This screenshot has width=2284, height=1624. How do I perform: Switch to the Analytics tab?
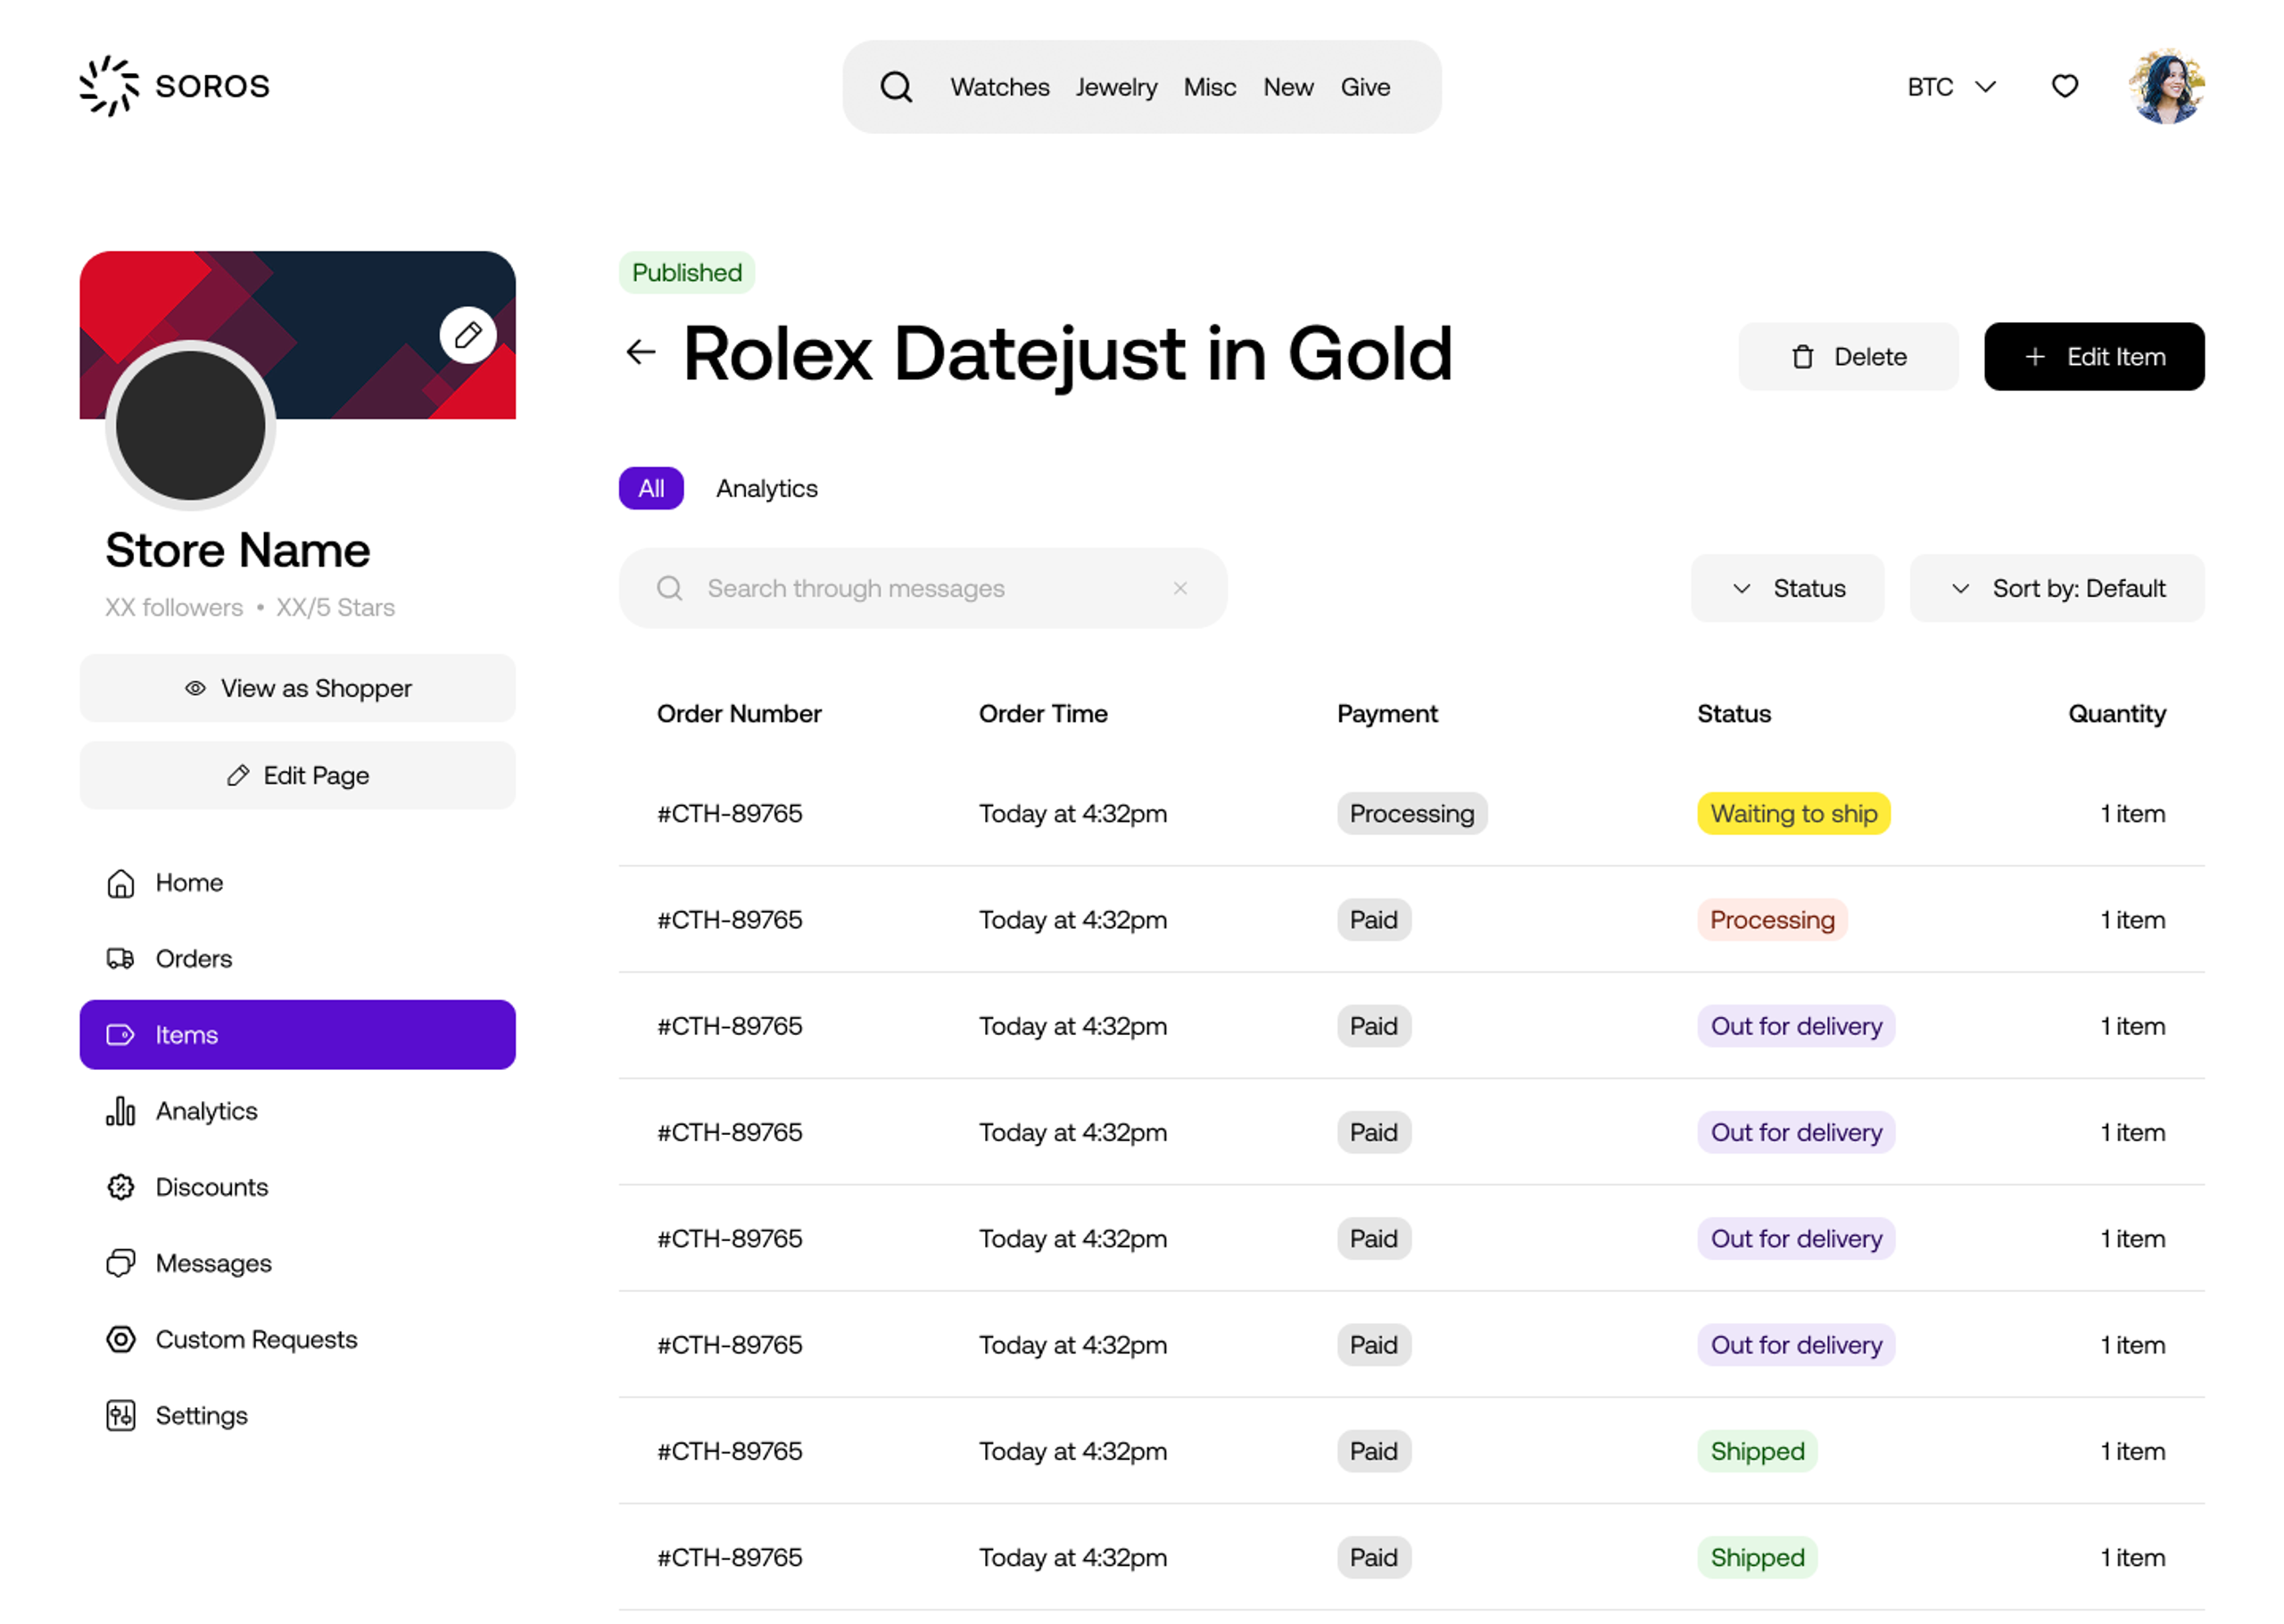pyautogui.click(x=766, y=488)
